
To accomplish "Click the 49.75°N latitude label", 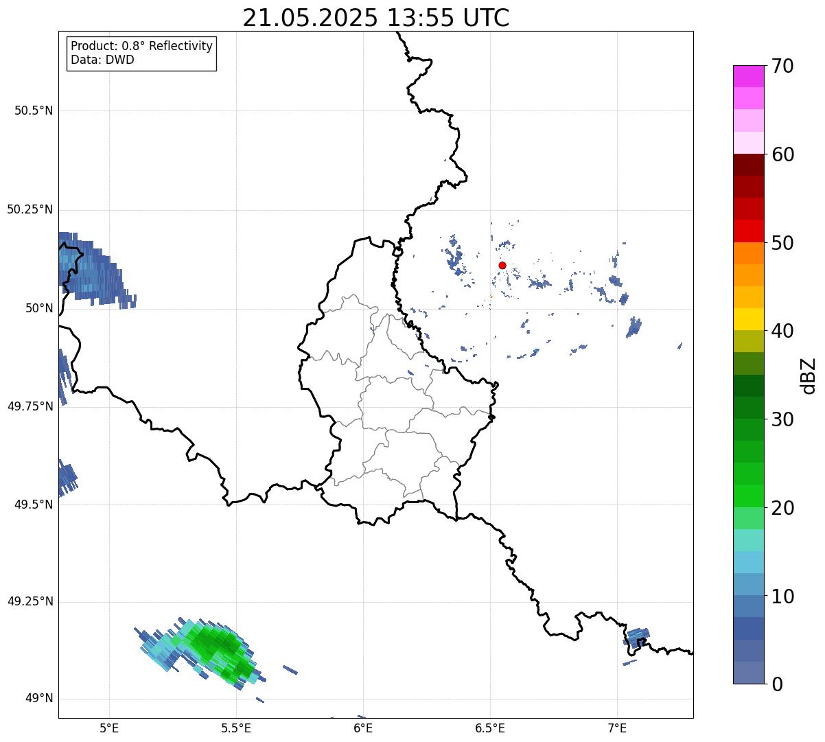I will (x=30, y=406).
